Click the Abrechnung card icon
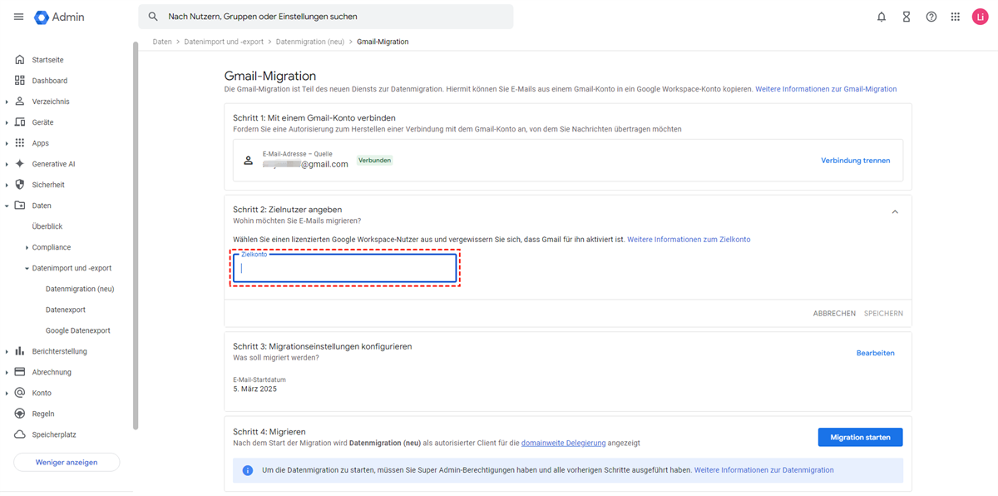The height and width of the screenshot is (496, 998). tap(20, 372)
